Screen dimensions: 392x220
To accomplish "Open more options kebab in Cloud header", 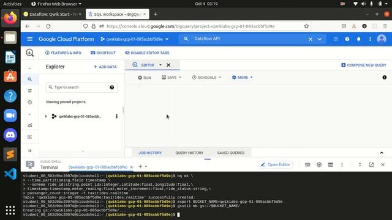I will pos(370,39).
